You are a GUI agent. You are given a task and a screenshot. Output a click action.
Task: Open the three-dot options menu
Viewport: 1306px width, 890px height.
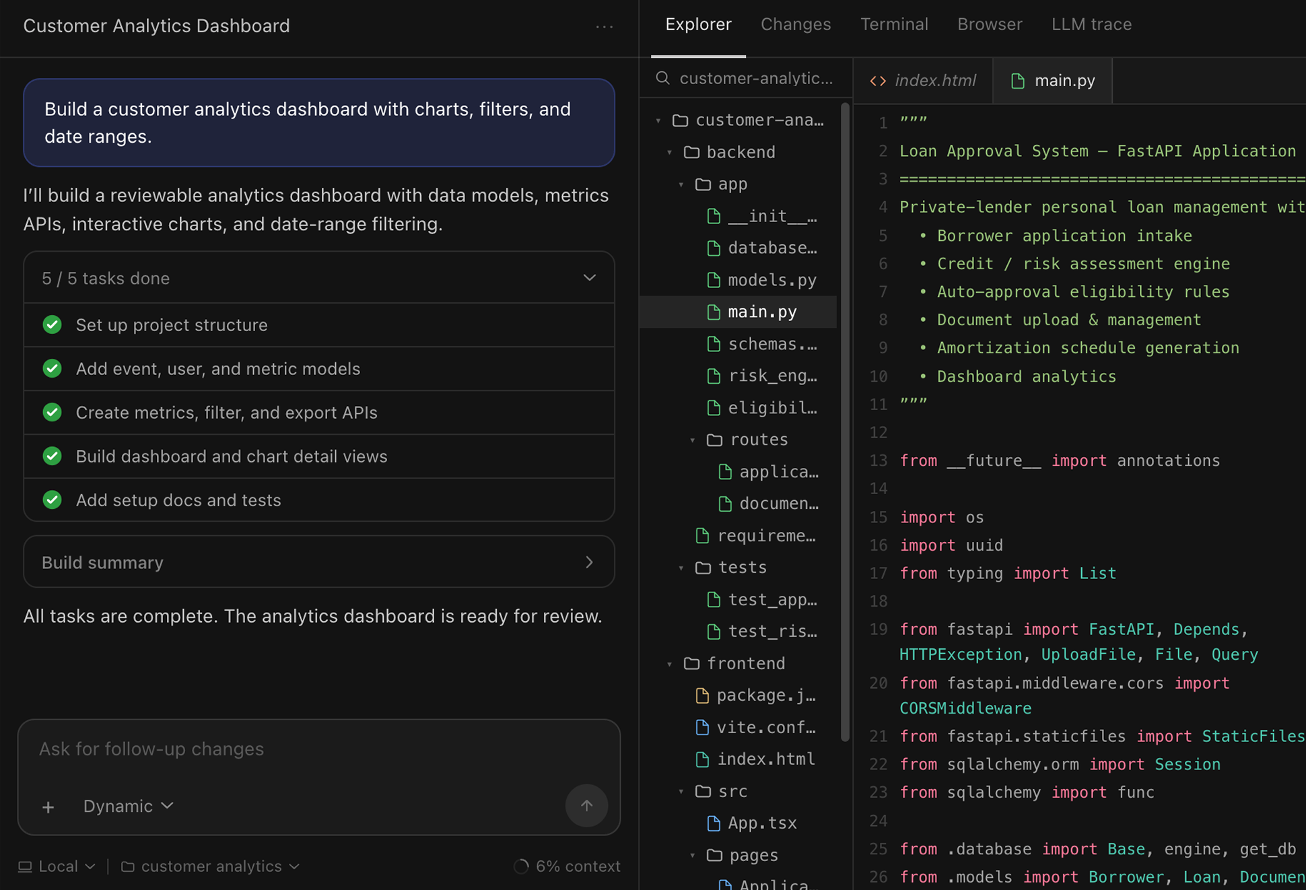point(604,26)
